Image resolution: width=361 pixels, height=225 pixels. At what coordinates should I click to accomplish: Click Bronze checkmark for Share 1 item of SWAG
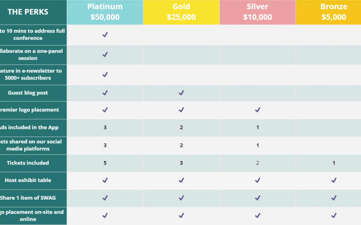(x=334, y=198)
